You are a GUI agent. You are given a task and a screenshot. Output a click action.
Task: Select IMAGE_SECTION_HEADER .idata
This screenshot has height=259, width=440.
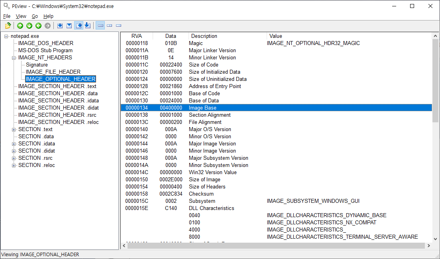[x=58, y=100]
